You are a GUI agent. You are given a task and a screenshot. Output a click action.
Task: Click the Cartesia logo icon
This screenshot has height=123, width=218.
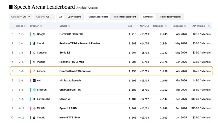(34, 53)
